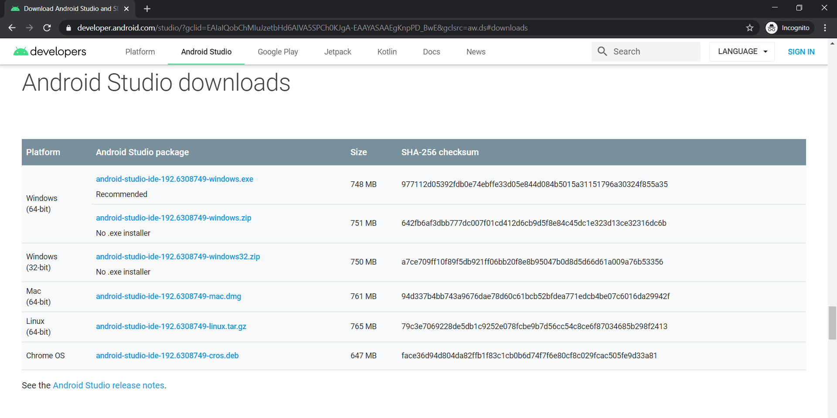Click the SIGN IN button

[801, 51]
